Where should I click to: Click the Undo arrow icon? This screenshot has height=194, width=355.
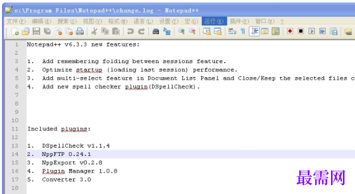(130, 31)
